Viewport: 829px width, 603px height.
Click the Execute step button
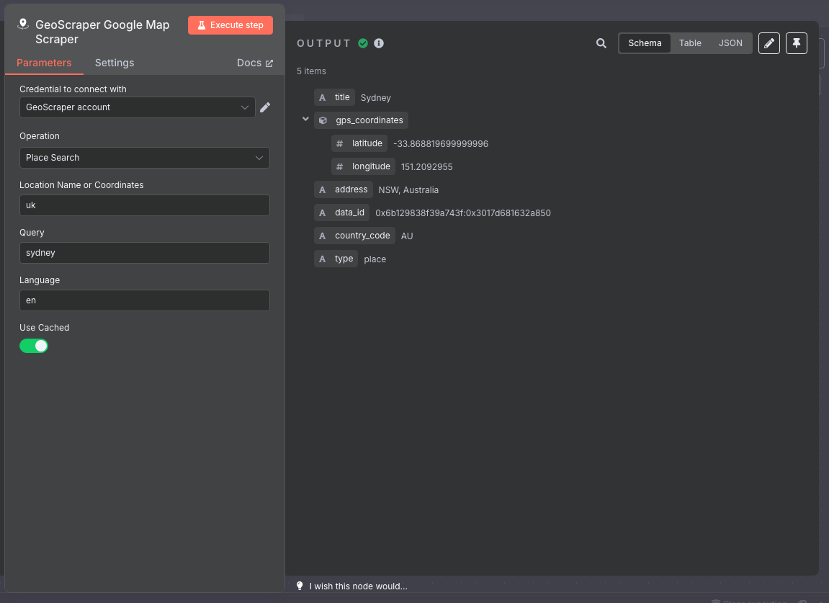(230, 25)
